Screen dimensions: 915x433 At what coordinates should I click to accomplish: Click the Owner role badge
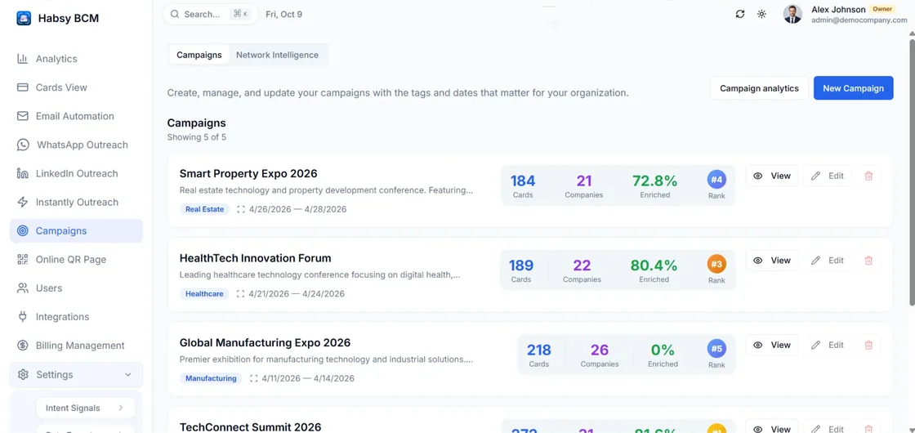pyautogui.click(x=882, y=9)
